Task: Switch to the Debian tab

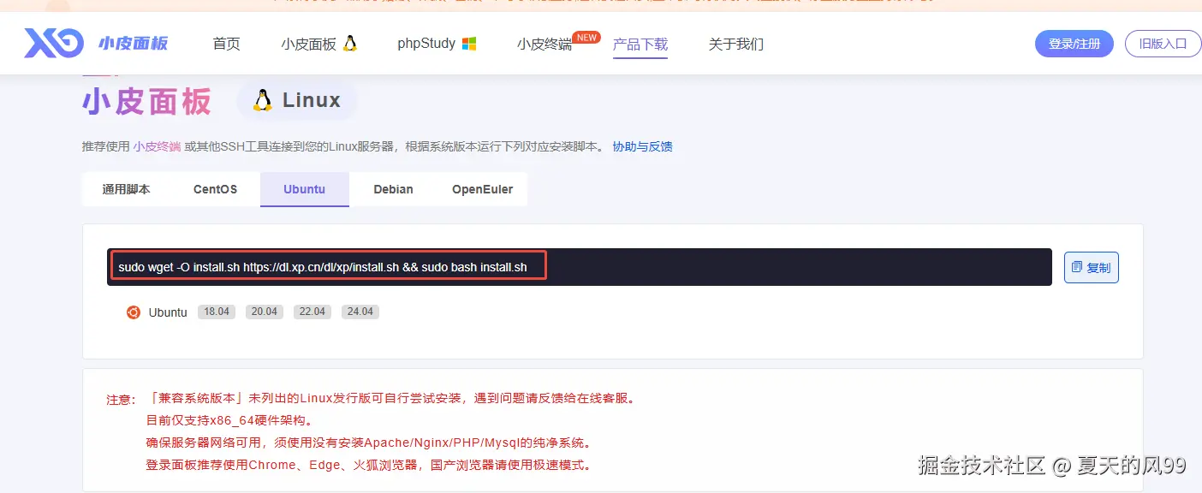Action: pos(394,189)
